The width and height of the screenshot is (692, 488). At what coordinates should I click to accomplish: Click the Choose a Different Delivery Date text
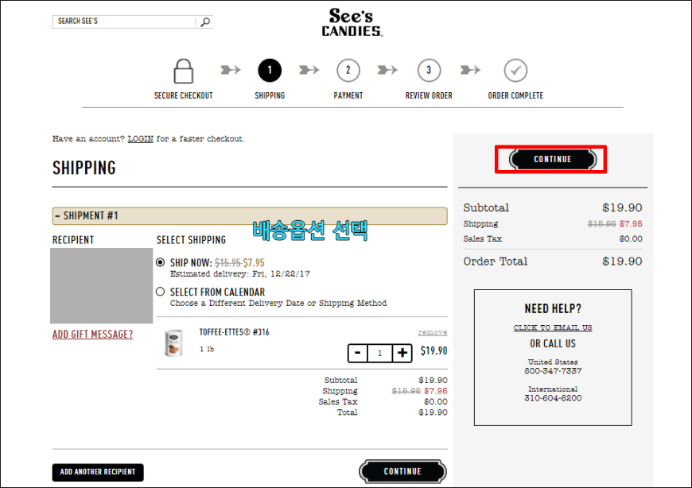[x=278, y=304]
